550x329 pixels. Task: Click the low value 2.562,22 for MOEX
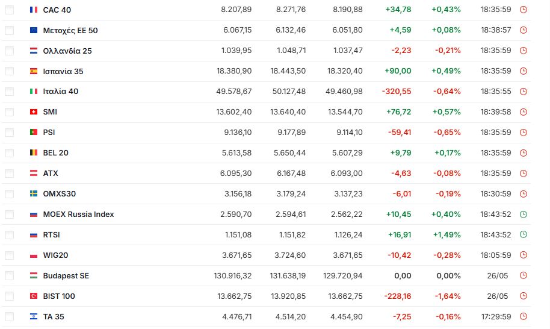pyautogui.click(x=347, y=214)
